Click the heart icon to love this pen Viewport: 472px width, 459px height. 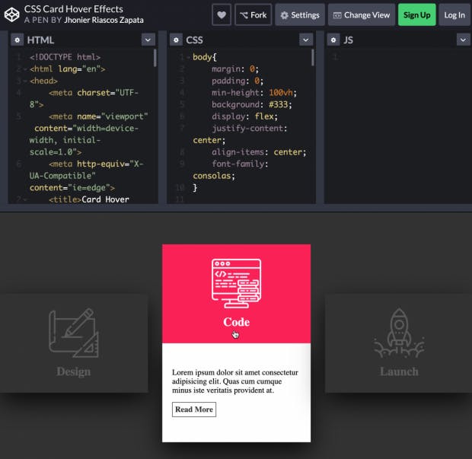pyautogui.click(x=222, y=14)
